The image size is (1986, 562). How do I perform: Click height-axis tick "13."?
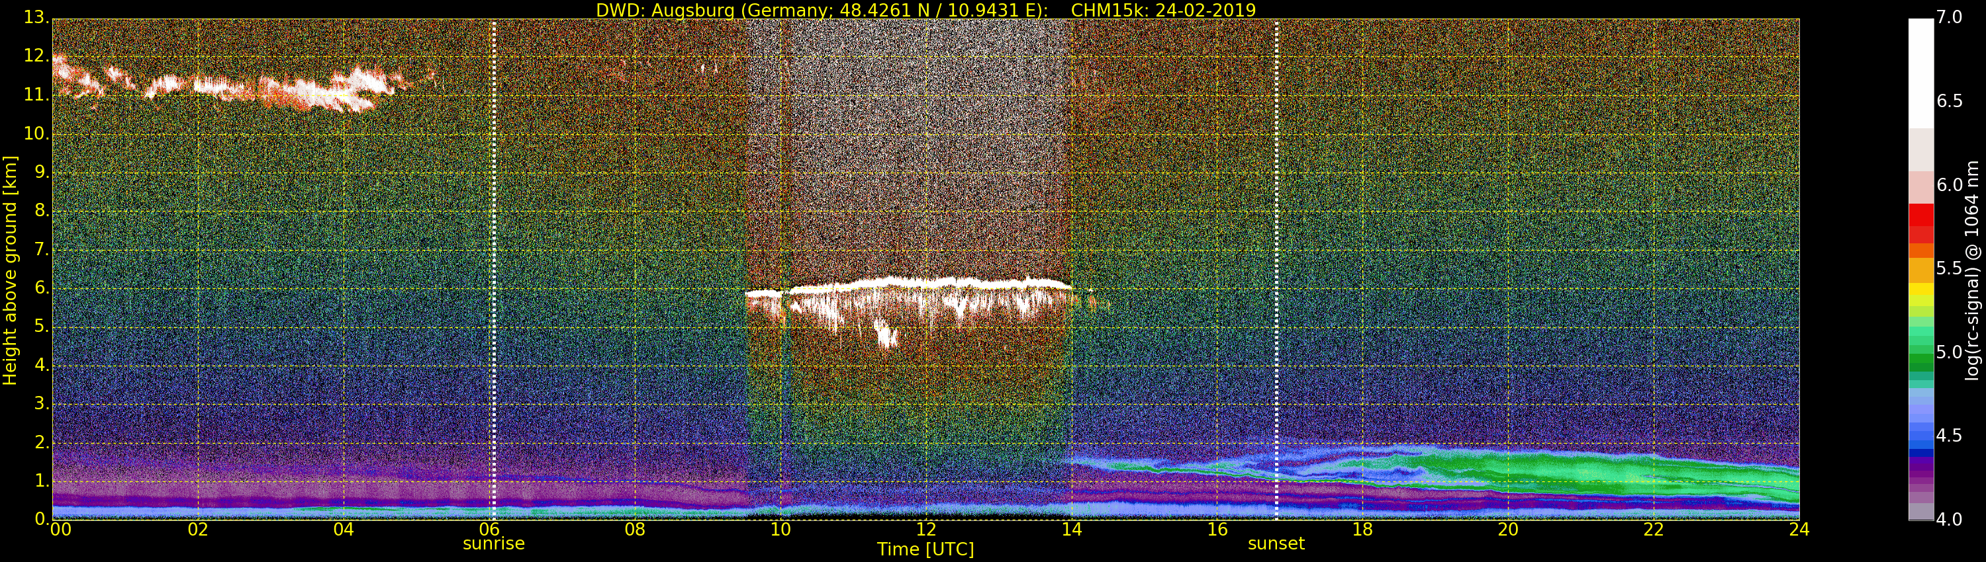(37, 18)
